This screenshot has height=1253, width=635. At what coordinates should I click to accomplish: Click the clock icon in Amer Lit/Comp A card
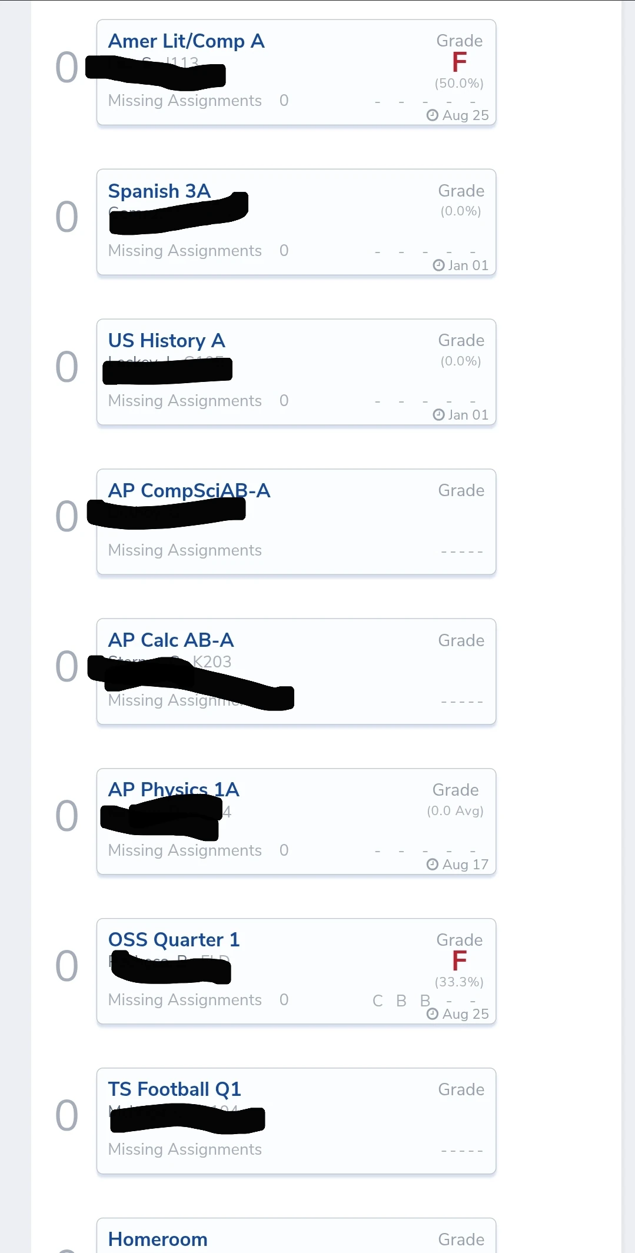point(433,115)
